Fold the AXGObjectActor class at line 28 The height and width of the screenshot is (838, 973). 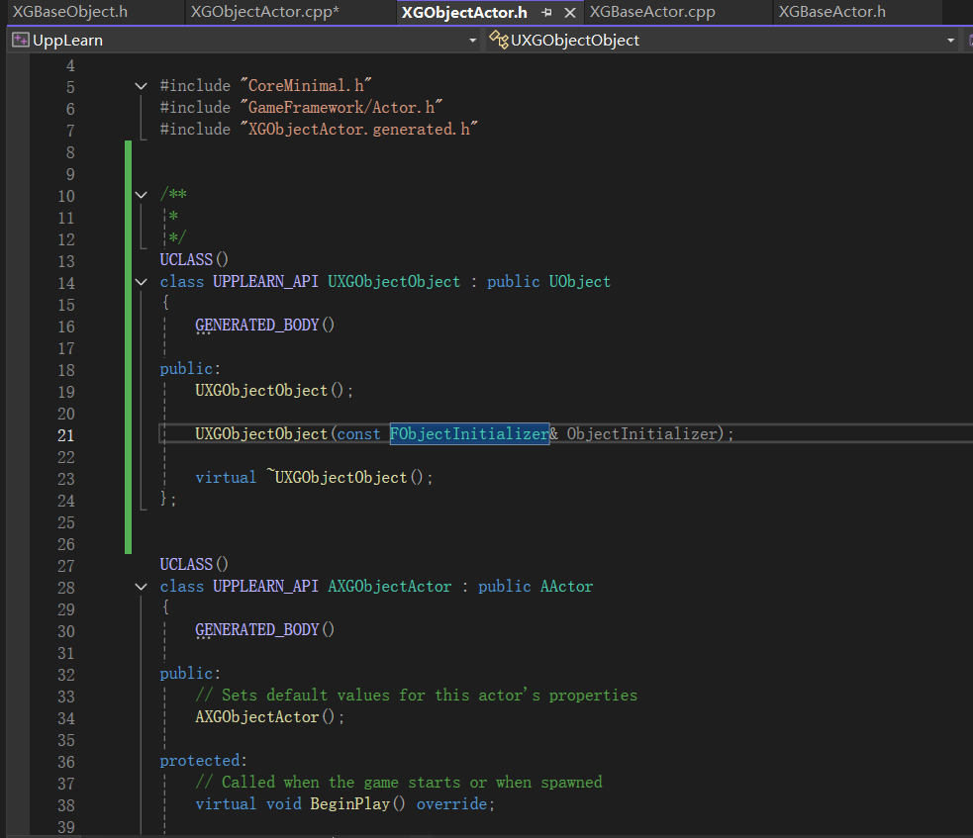coord(142,587)
